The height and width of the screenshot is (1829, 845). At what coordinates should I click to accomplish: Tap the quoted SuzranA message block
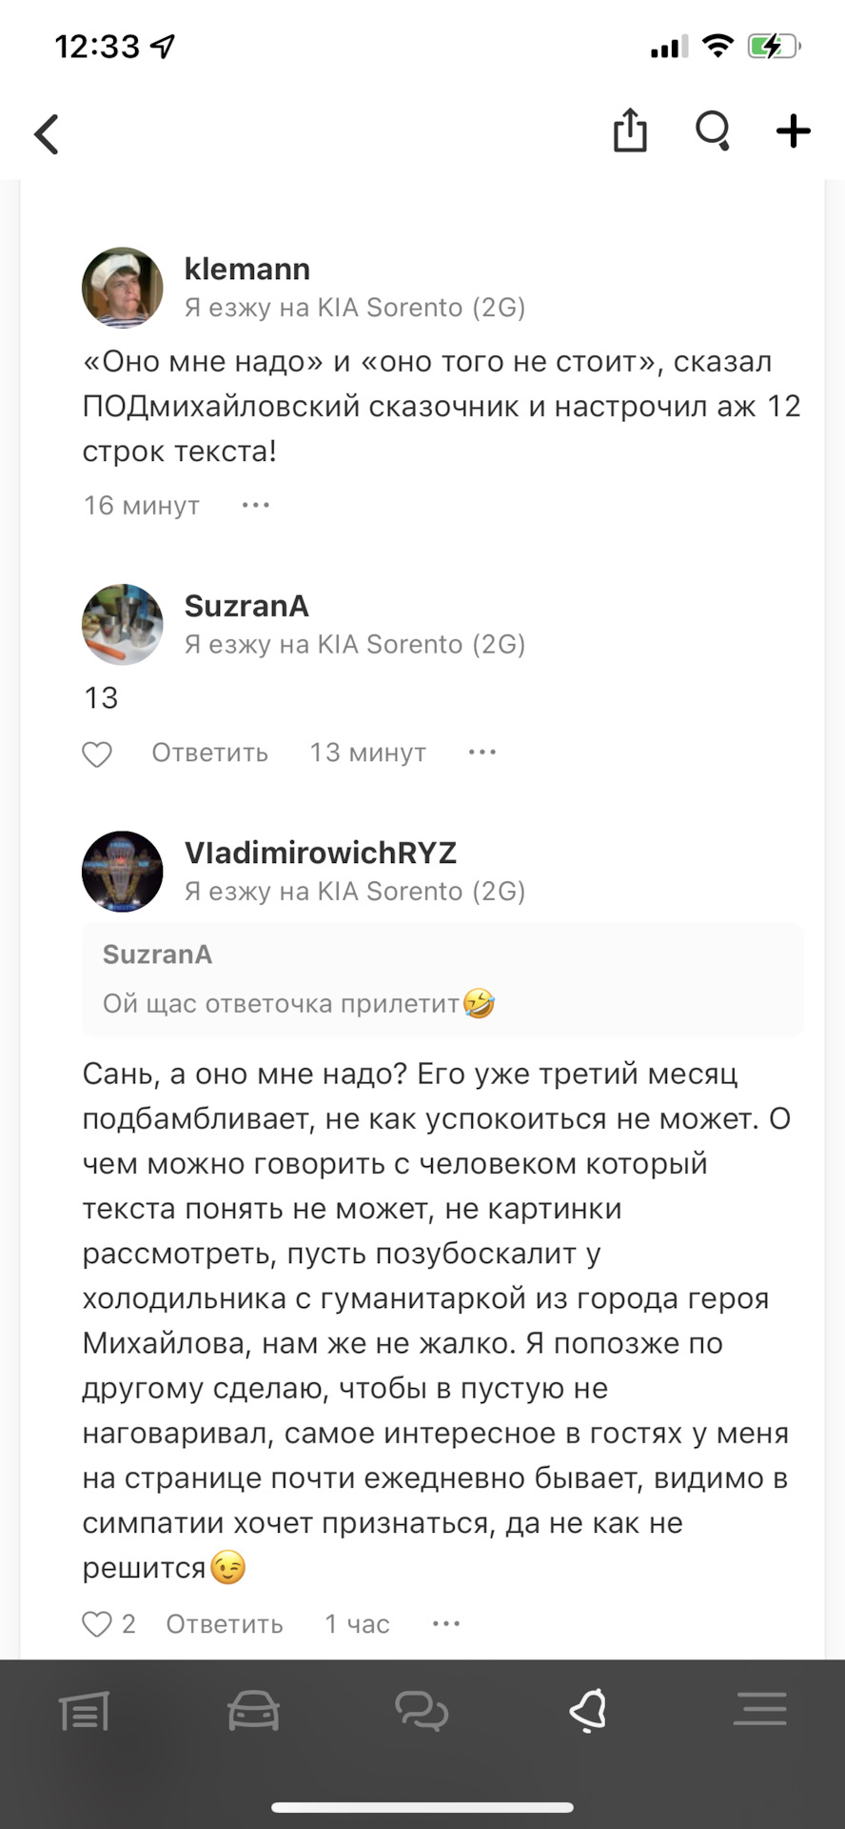coord(442,979)
